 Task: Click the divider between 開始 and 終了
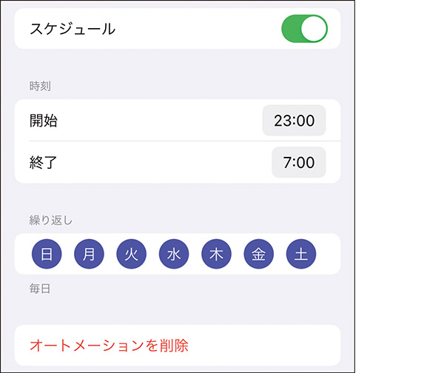tap(178, 141)
